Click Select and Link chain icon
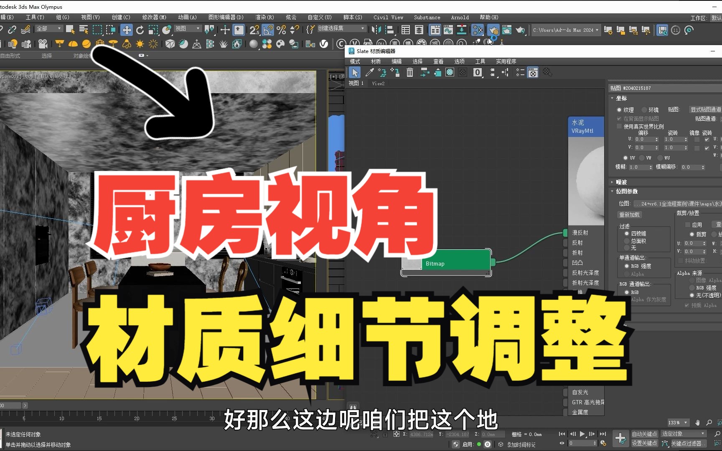 (x=13, y=30)
